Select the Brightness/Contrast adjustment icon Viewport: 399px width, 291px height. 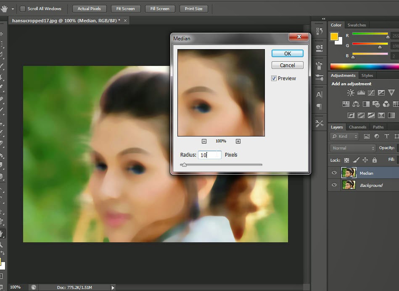tap(351, 93)
